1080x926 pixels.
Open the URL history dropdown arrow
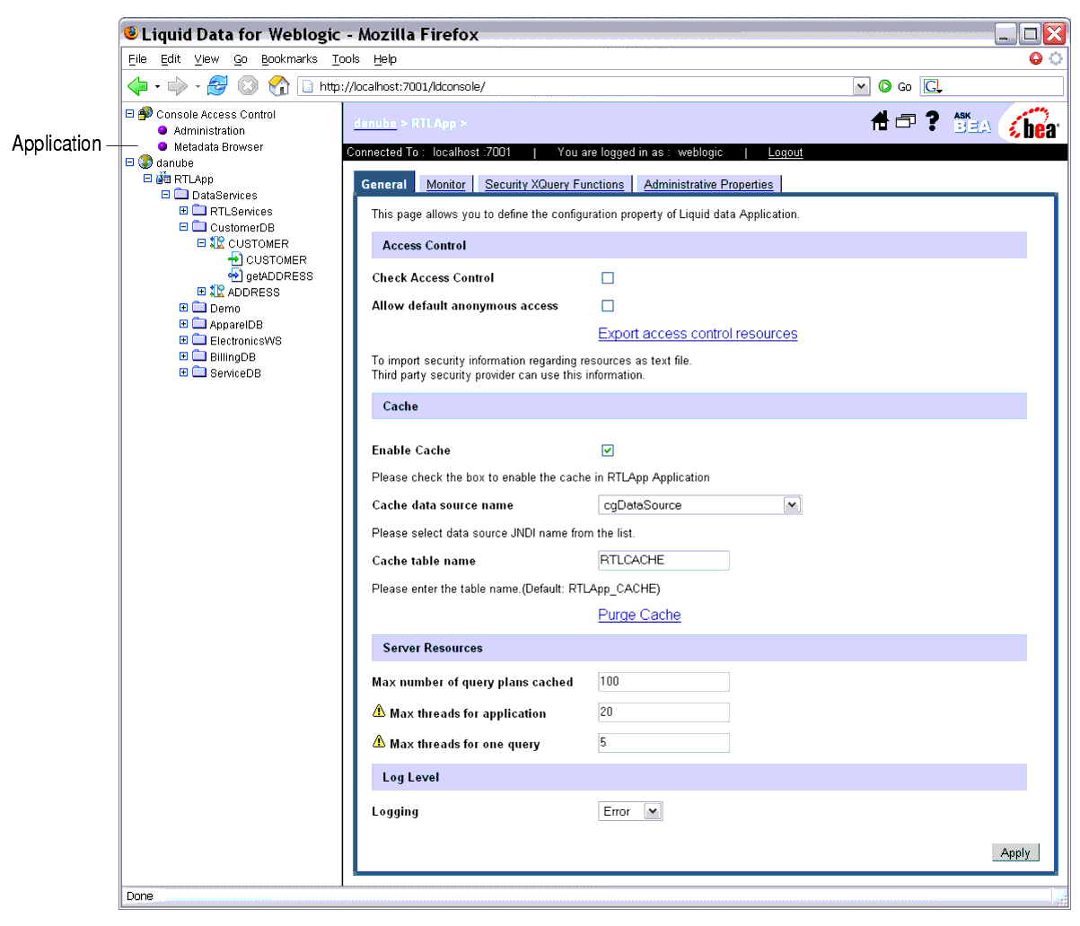click(x=862, y=86)
